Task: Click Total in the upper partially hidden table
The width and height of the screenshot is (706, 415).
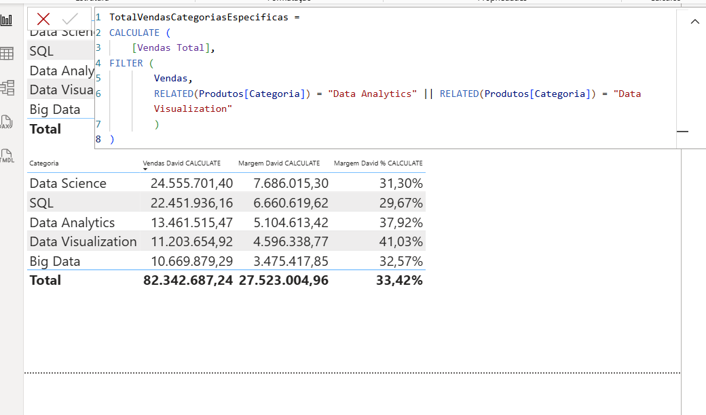Action: coord(45,130)
